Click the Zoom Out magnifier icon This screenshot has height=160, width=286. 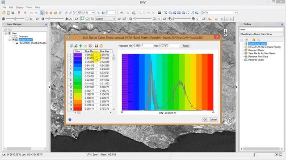71,13
